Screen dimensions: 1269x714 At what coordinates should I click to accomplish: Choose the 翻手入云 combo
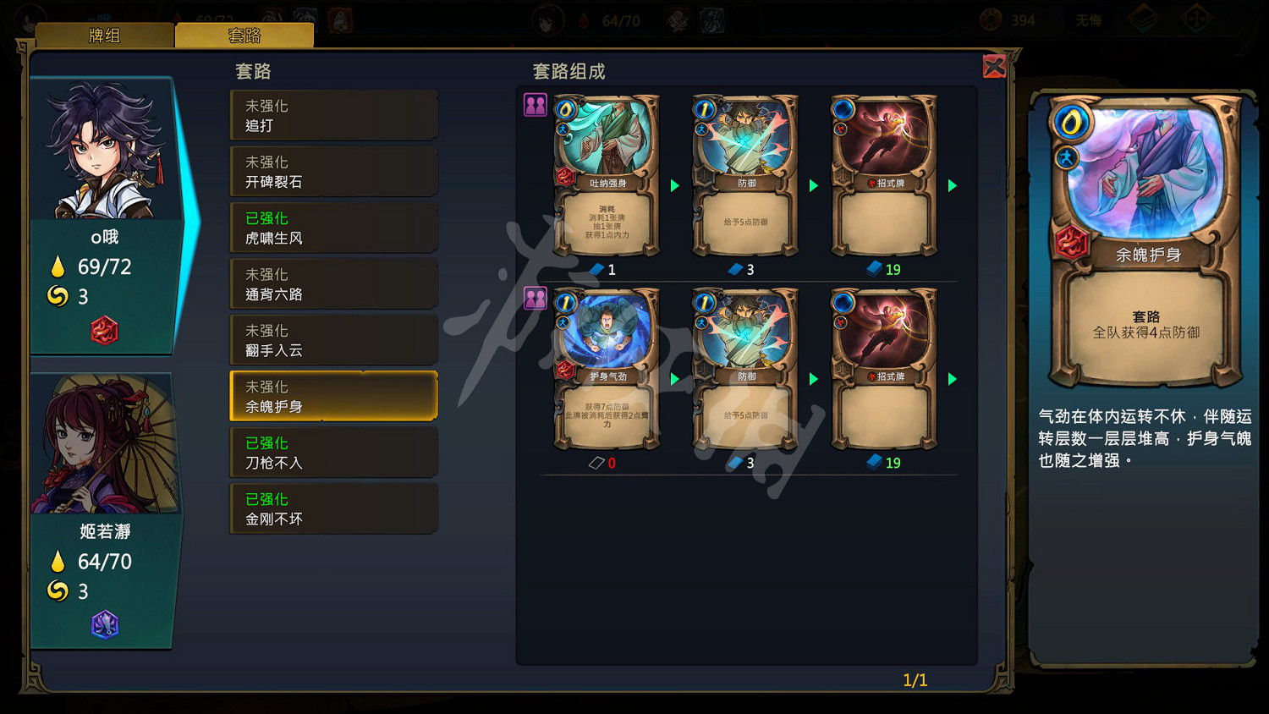click(x=334, y=340)
